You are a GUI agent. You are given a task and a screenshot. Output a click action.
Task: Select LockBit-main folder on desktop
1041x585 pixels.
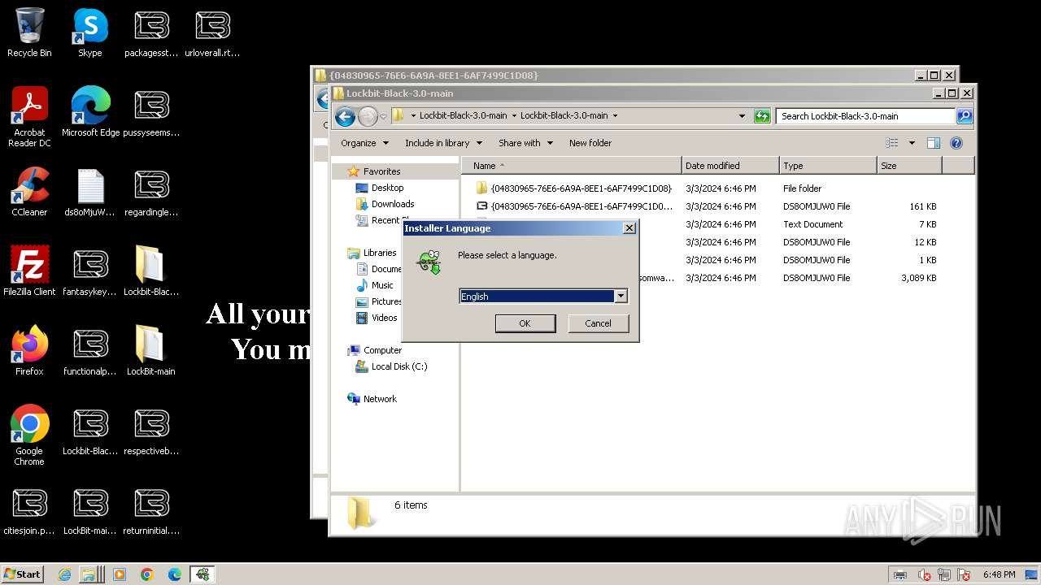(x=151, y=352)
